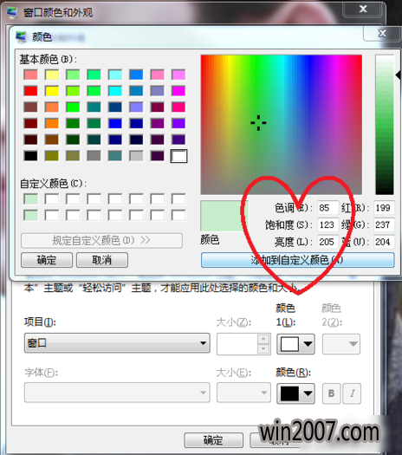The width and height of the screenshot is (402, 455).
Task: Click the 规定自定义颜色 button
Action: coord(102,241)
